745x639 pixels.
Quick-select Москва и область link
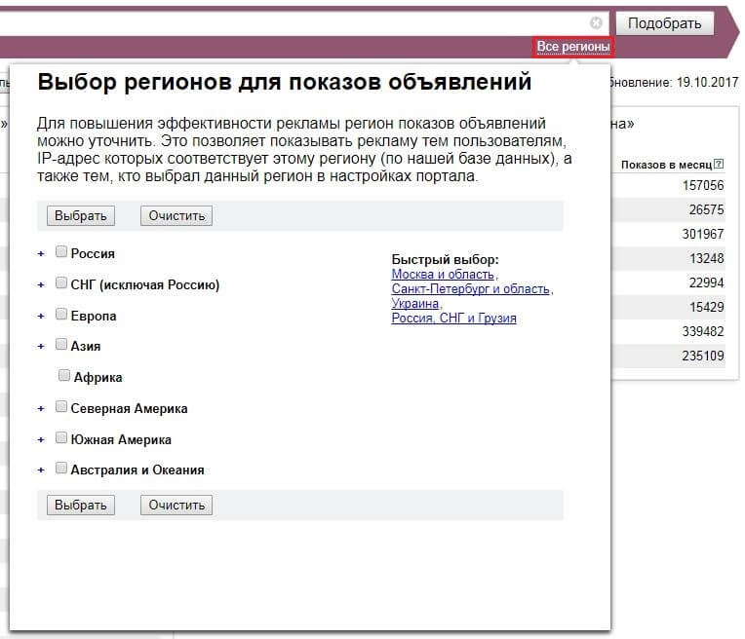pyautogui.click(x=443, y=275)
